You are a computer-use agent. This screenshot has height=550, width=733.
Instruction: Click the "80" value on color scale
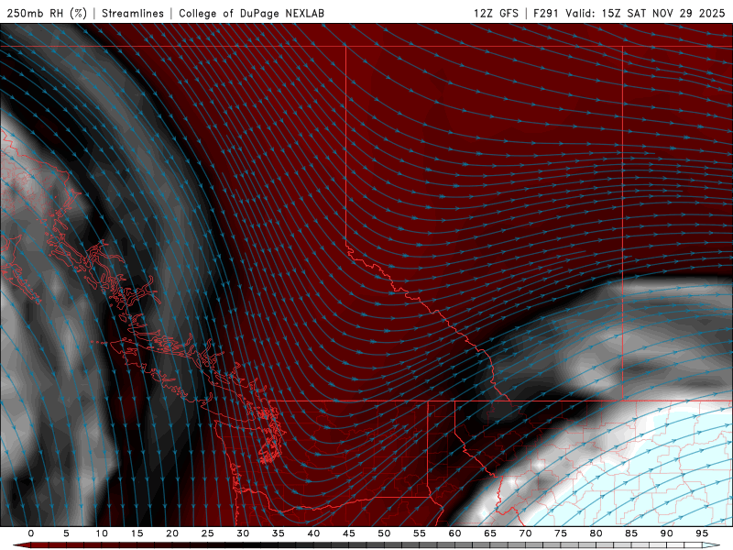(x=596, y=533)
